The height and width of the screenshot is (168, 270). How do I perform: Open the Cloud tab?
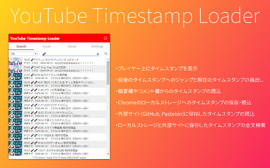point(72,46)
